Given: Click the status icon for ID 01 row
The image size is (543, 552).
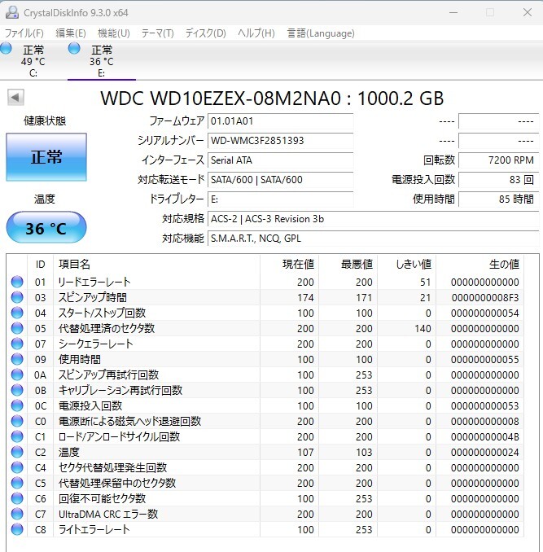Looking at the screenshot, I should 17,282.
